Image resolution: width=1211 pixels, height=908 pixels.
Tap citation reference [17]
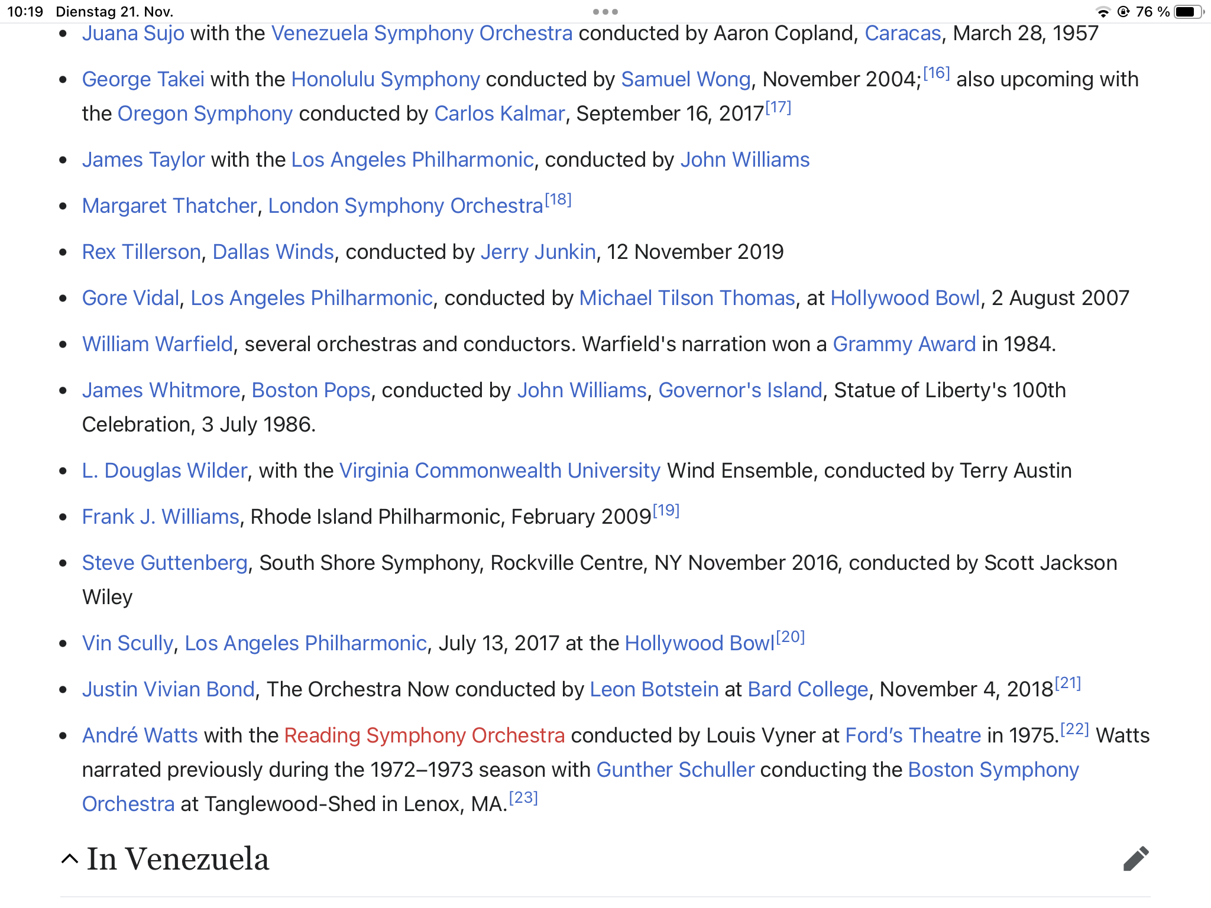(778, 108)
